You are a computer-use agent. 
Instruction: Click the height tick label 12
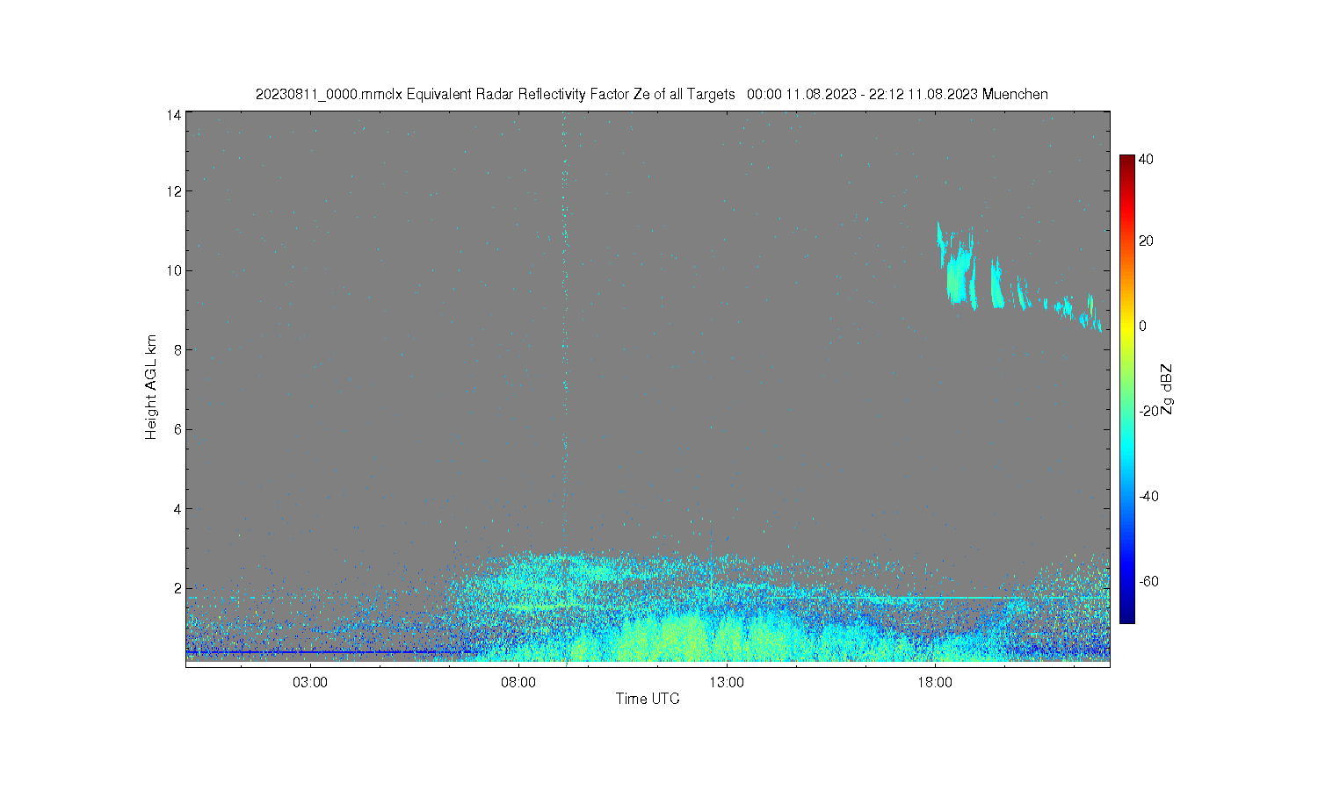[x=174, y=190]
